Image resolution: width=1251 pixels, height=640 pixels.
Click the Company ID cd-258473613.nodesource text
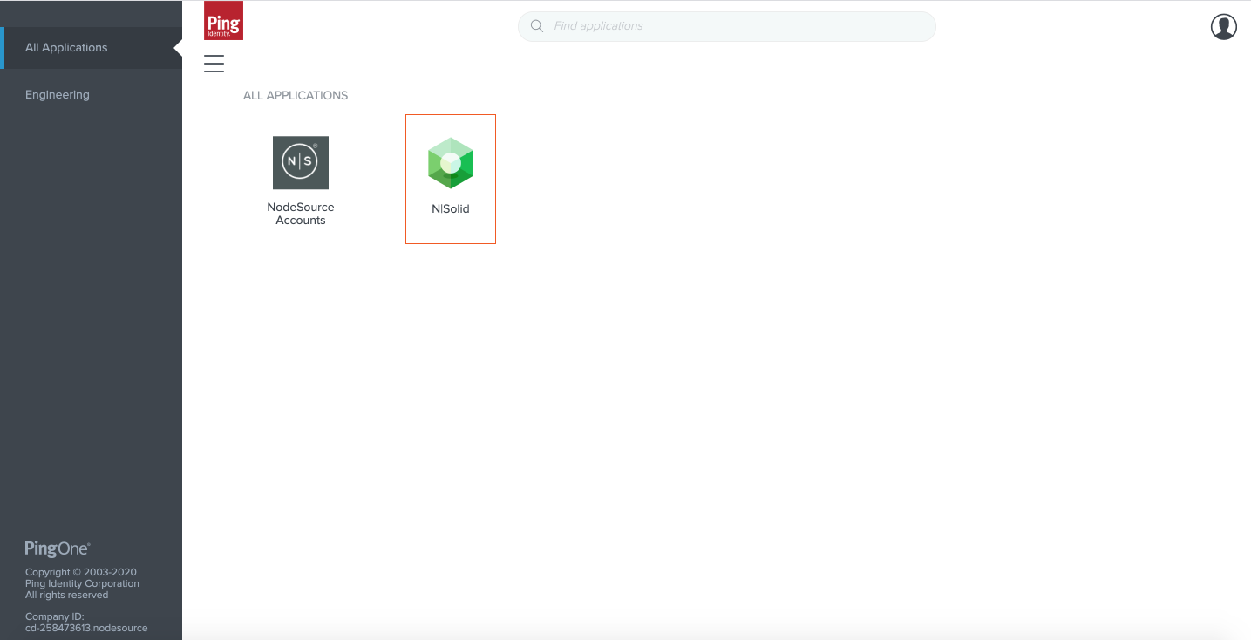(x=86, y=622)
